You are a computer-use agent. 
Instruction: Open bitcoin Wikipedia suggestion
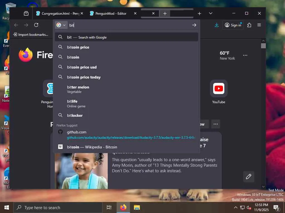click(x=127, y=147)
